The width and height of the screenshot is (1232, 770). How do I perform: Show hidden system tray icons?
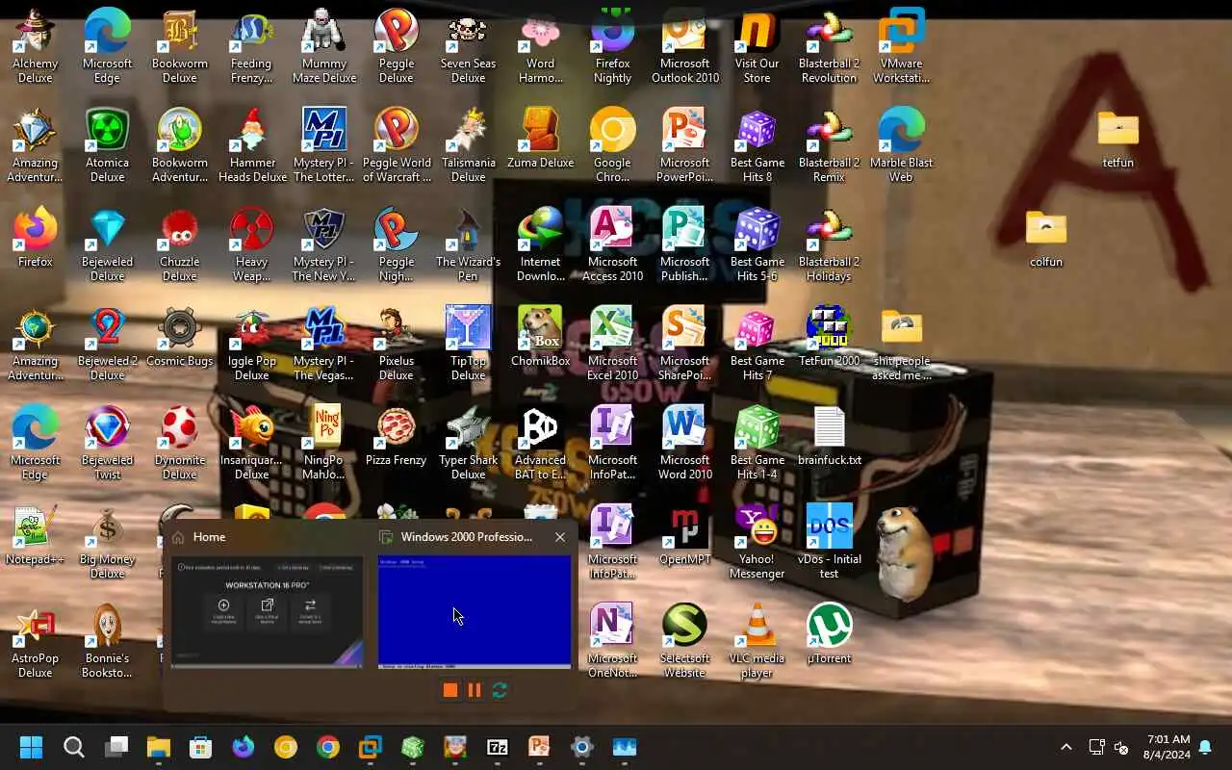click(1065, 747)
